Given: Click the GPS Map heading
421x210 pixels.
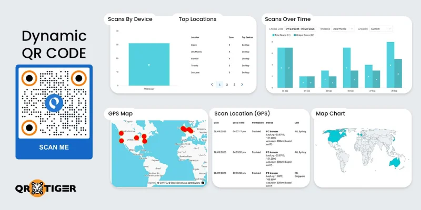Looking at the screenshot, I should point(121,113).
